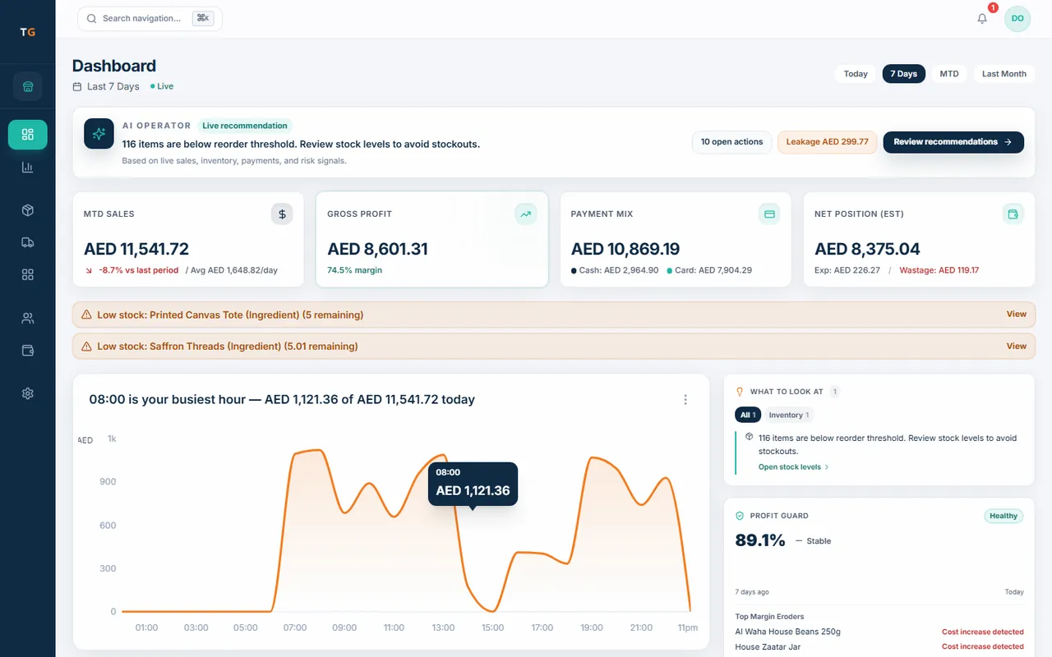The width and height of the screenshot is (1052, 657).
Task: Click -8.7% vs last period text
Action: coord(139,270)
